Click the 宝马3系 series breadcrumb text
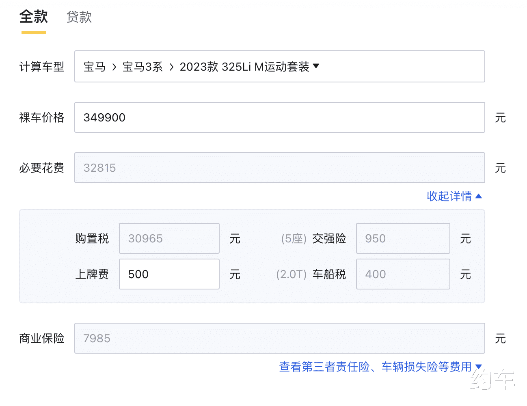Image resolution: width=527 pixels, height=406 pixels. click(143, 67)
